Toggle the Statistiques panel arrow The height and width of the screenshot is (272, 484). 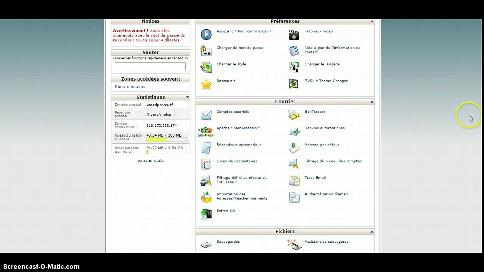[x=187, y=97]
